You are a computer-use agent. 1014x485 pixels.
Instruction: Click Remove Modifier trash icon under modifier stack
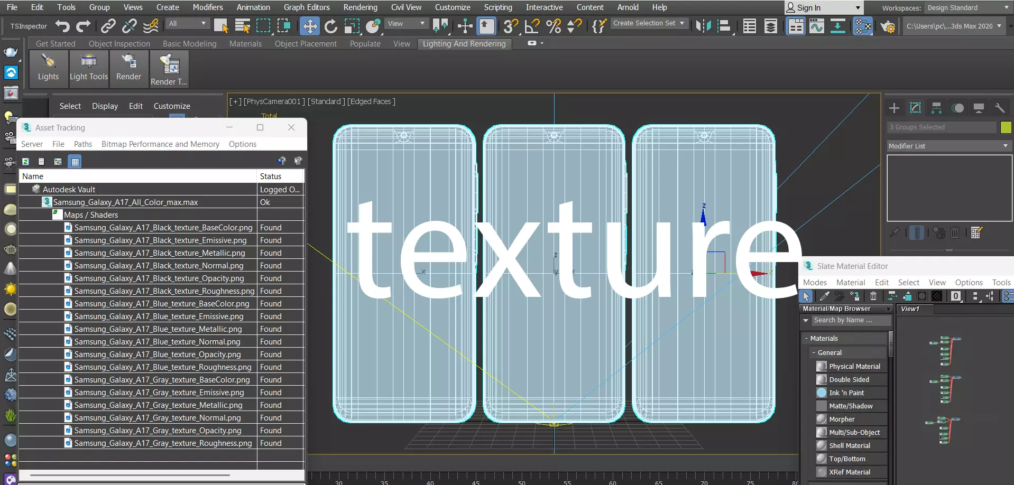955,232
